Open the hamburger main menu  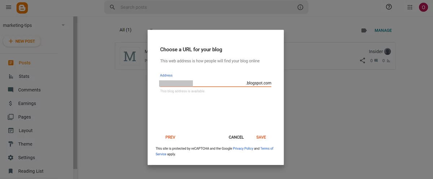coord(9,7)
